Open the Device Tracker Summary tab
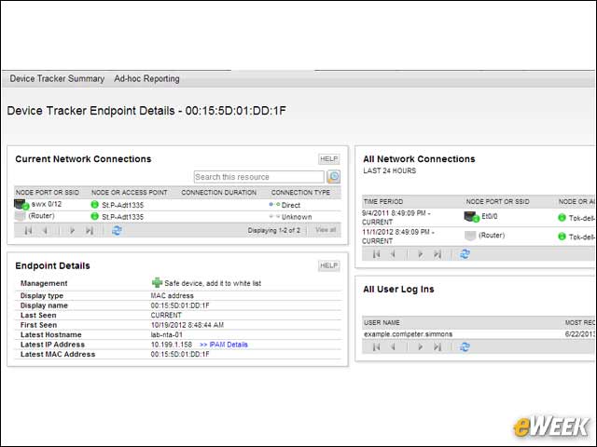This screenshot has width=597, height=447. [57, 78]
